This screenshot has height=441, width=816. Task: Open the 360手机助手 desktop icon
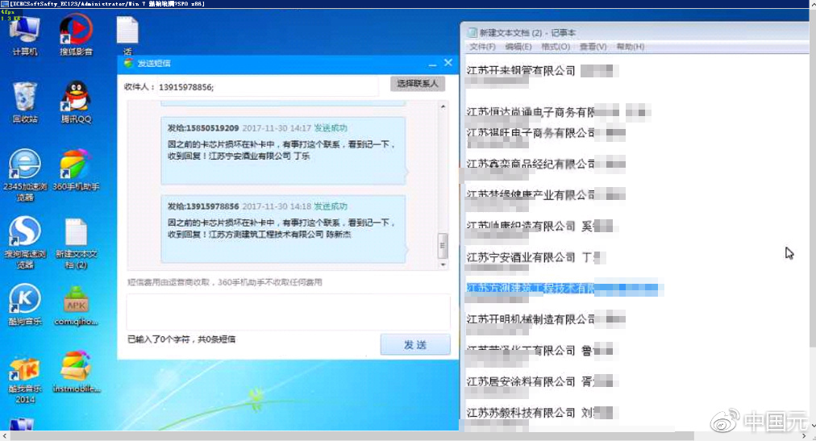point(76,169)
